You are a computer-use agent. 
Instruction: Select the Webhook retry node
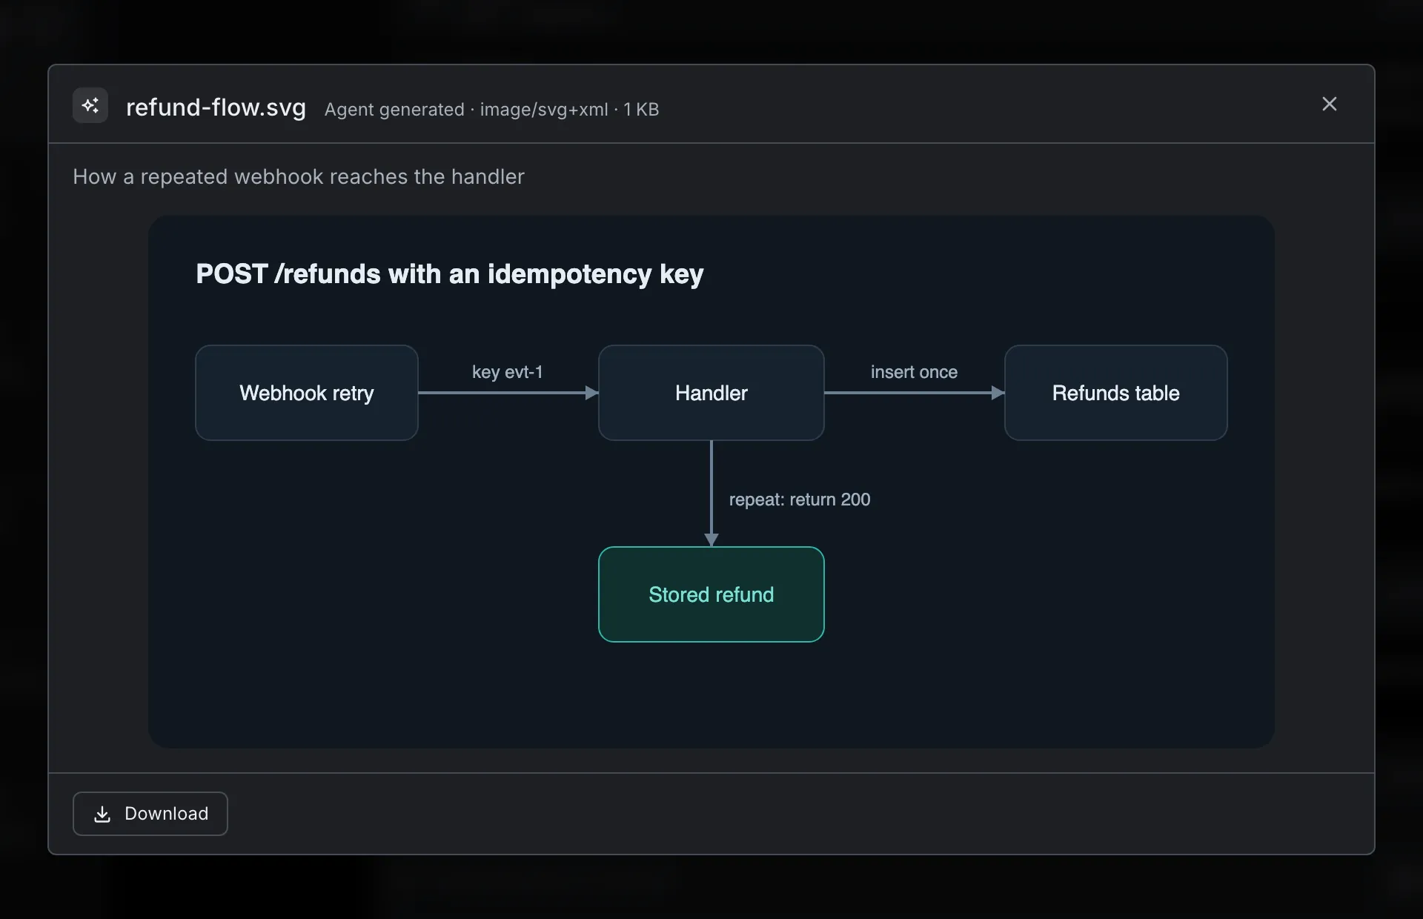(x=307, y=393)
